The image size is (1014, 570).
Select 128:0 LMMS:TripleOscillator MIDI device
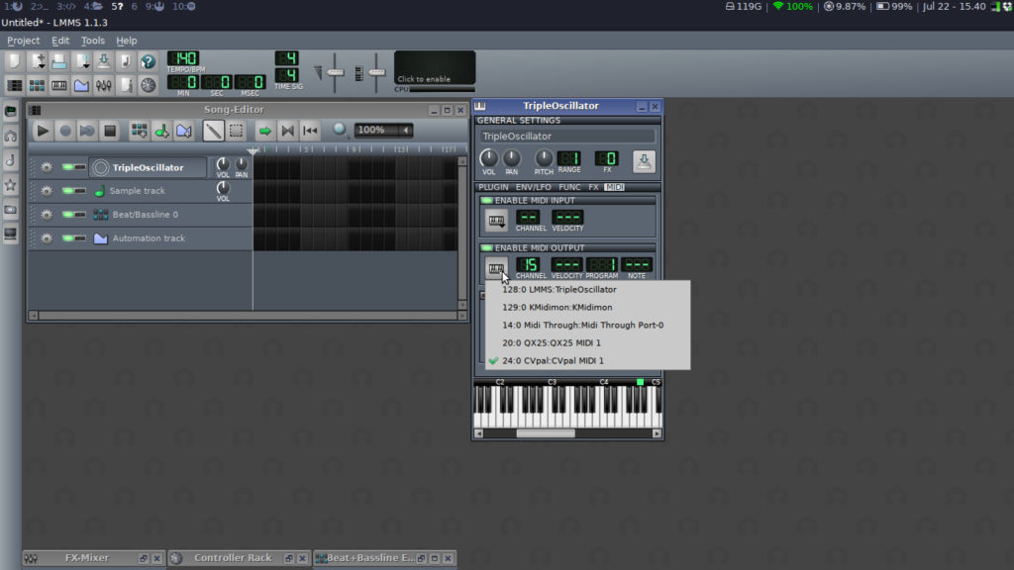587,290
